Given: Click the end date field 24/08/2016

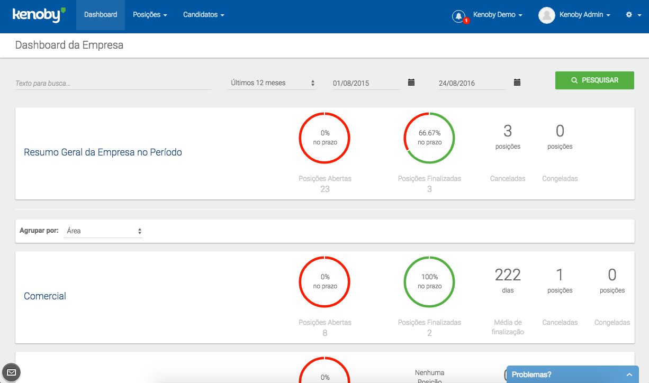Looking at the screenshot, I should click(x=472, y=83).
